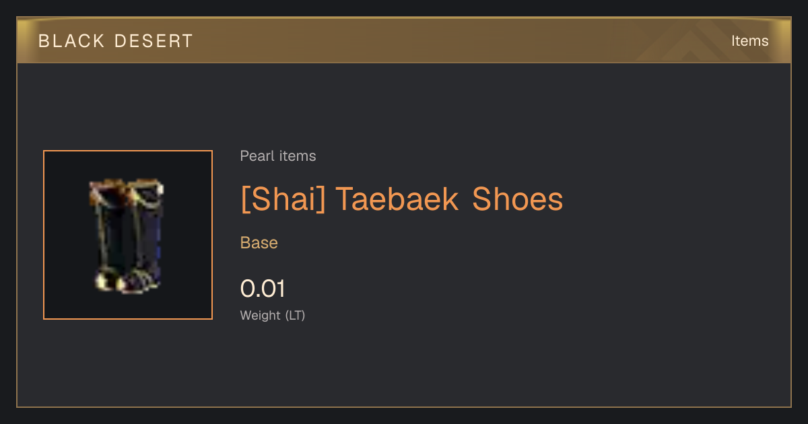Click the Weight (LT) caption

pyautogui.click(x=273, y=315)
